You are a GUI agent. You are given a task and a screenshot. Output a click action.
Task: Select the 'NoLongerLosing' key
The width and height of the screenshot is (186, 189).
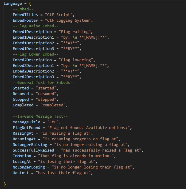[29, 167]
